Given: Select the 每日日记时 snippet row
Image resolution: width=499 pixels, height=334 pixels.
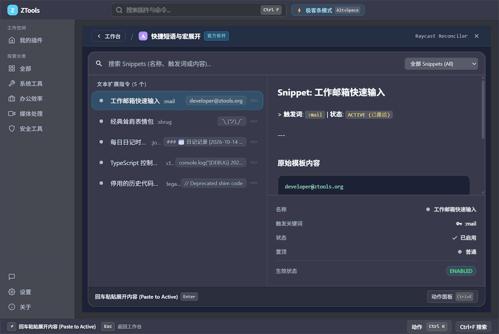Looking at the screenshot, I should pyautogui.click(x=177, y=142).
